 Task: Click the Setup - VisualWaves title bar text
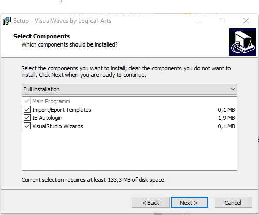pos(63,21)
